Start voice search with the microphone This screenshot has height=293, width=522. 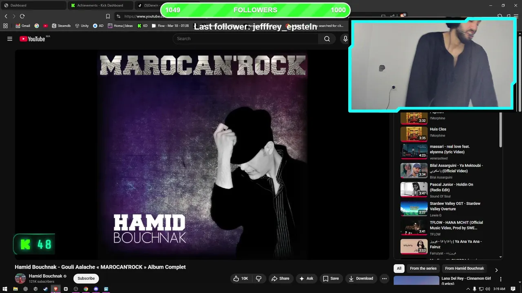click(x=345, y=39)
